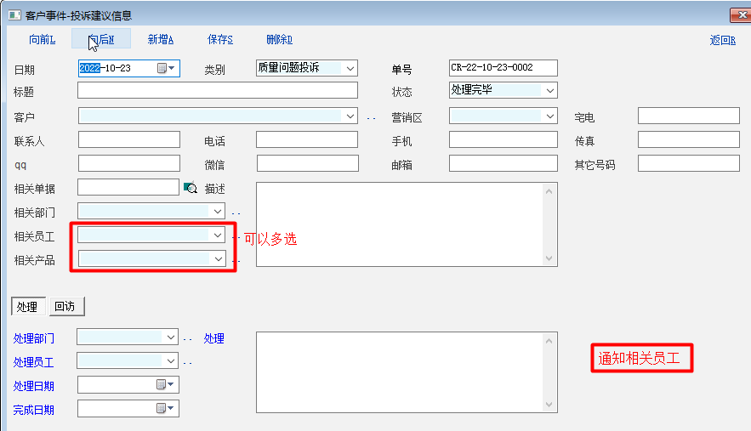The image size is (751, 431).
Task: Open the calendar picker for 日期 field
Action: 166,69
